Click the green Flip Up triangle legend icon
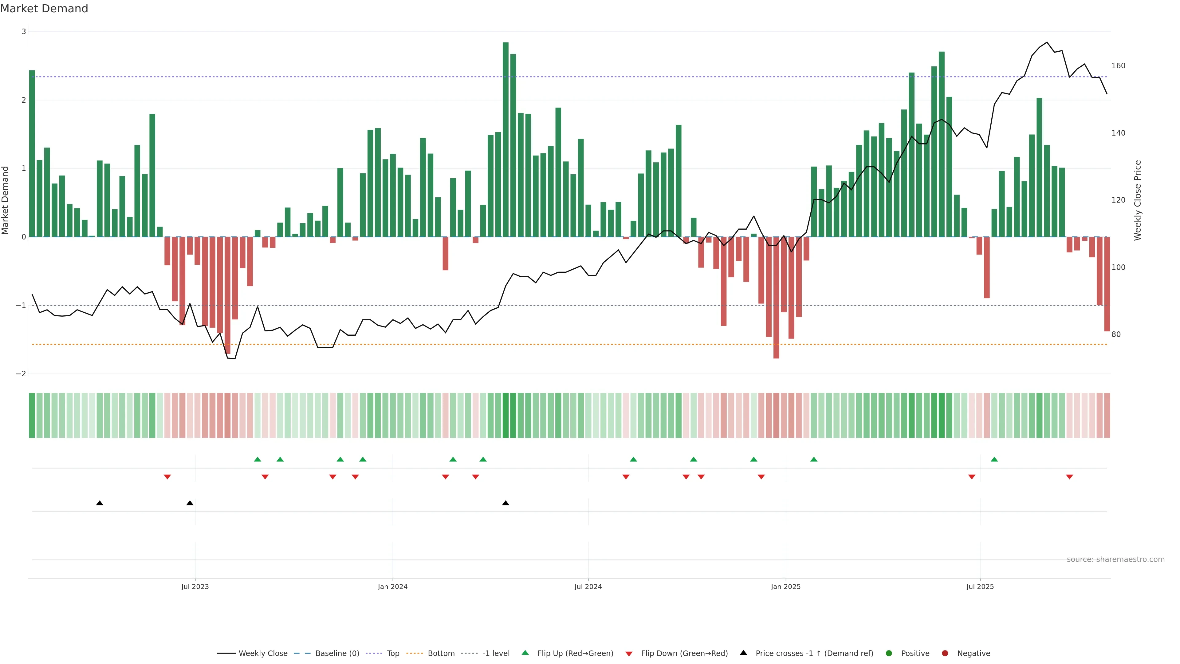 coord(525,653)
